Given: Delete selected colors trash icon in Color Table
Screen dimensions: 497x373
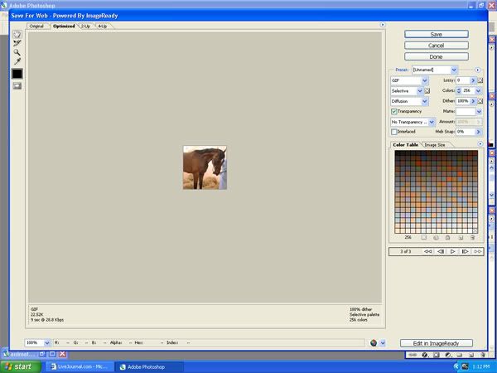Looking at the screenshot, I should [x=472, y=237].
